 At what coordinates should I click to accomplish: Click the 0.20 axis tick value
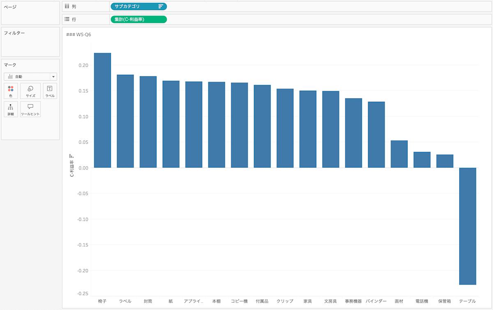click(83, 65)
